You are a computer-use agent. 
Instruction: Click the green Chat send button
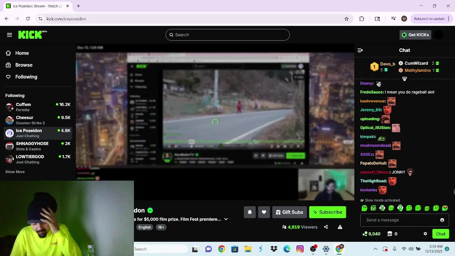pos(441,234)
